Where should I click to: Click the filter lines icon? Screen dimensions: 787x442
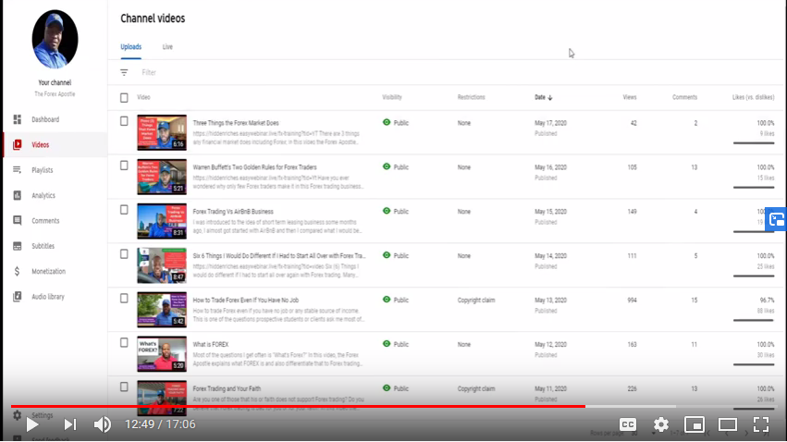124,72
